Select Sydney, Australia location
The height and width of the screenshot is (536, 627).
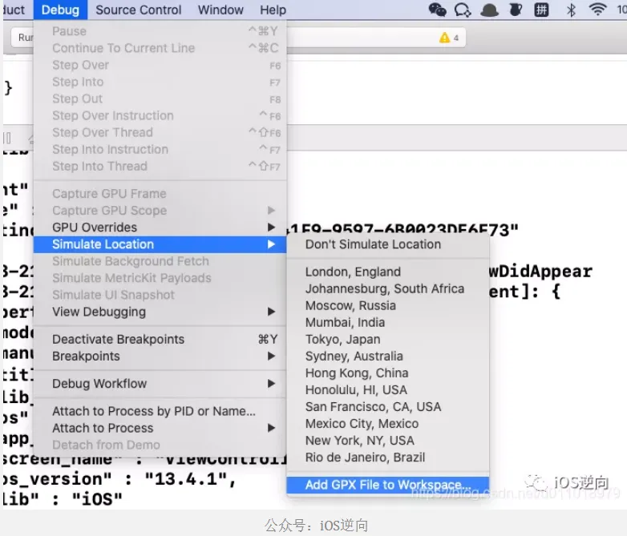tap(388, 357)
